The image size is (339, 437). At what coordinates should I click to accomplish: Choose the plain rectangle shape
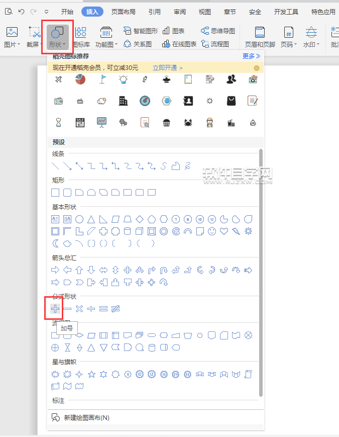[55, 192]
